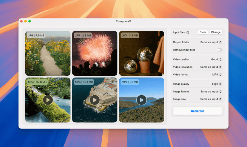Click the 'Input files (6)' text

(x=181, y=32)
